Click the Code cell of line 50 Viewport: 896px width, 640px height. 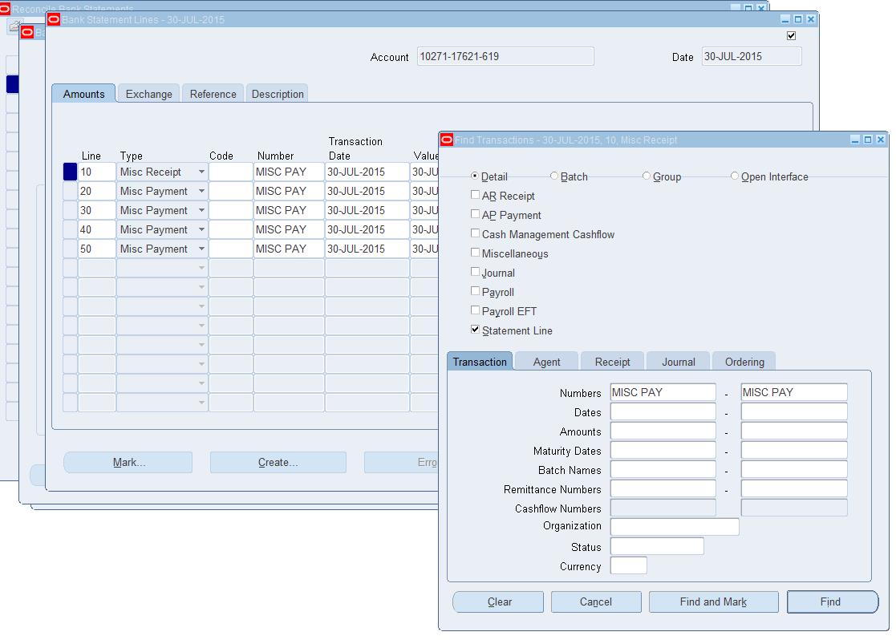(x=230, y=249)
